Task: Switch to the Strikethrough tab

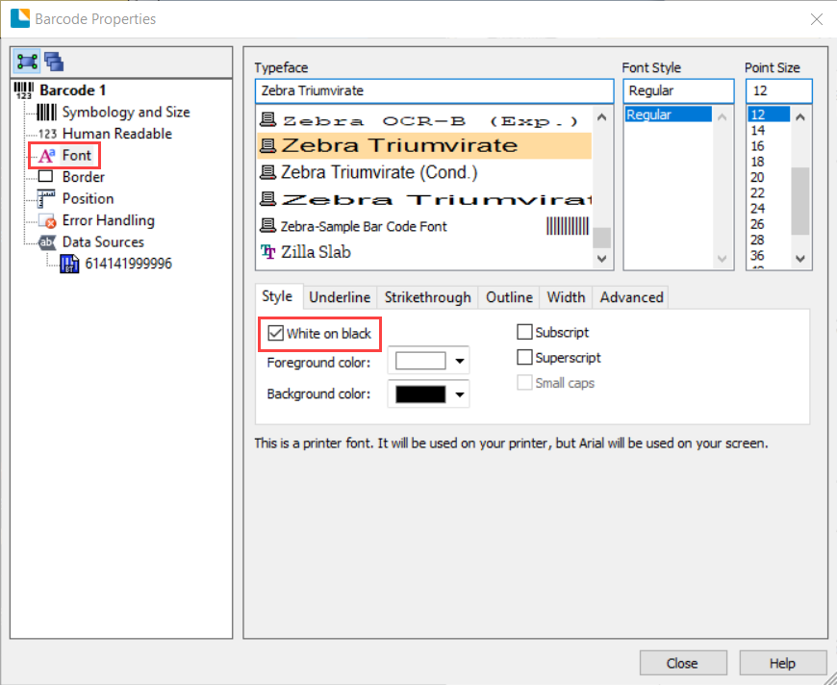Action: coord(427,297)
